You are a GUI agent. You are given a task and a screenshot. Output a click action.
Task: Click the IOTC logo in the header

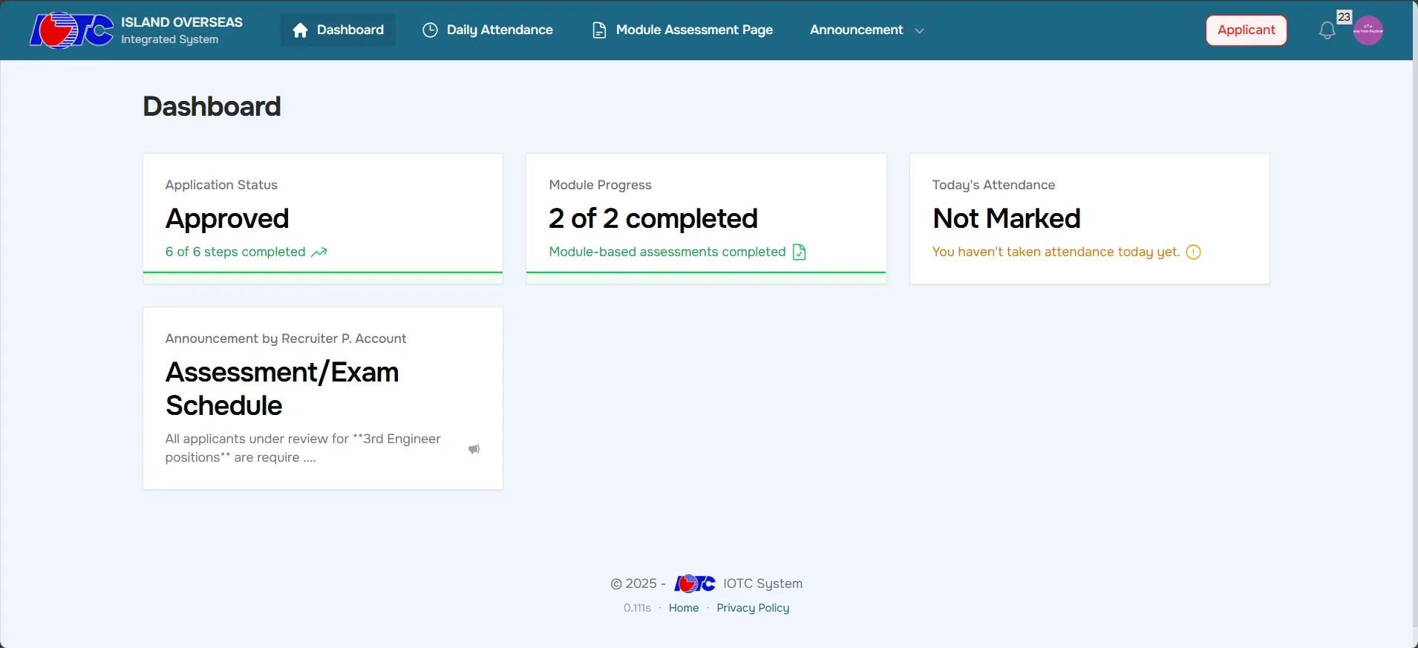point(71,30)
